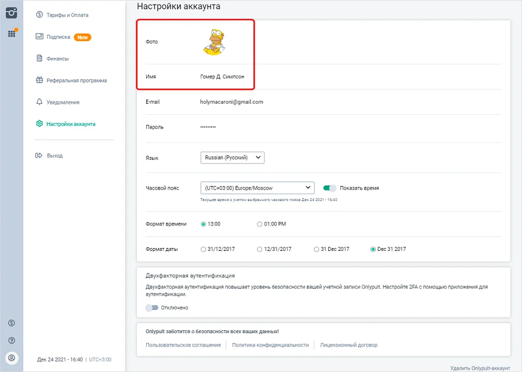Click the user profile icon at bottom
Screen dimensions: 522x372
pos(11,358)
